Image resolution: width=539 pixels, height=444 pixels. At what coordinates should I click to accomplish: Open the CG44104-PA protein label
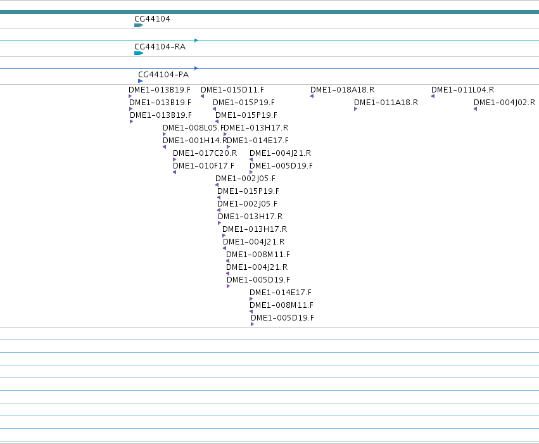(x=163, y=75)
